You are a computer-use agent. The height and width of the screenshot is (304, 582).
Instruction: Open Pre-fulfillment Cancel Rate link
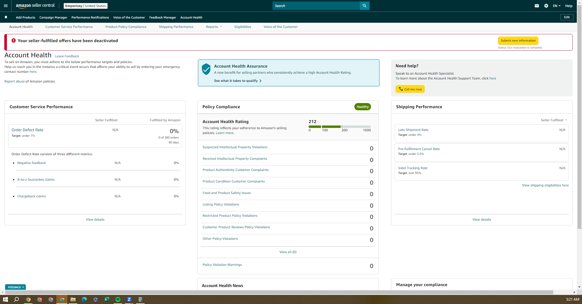click(419, 149)
